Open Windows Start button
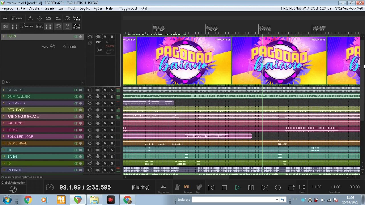365x205 pixels. point(7,200)
